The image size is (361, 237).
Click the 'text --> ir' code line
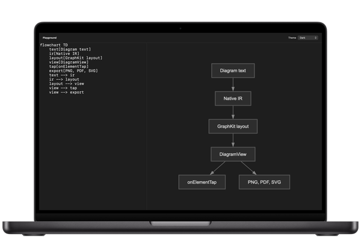pyautogui.click(x=62, y=75)
